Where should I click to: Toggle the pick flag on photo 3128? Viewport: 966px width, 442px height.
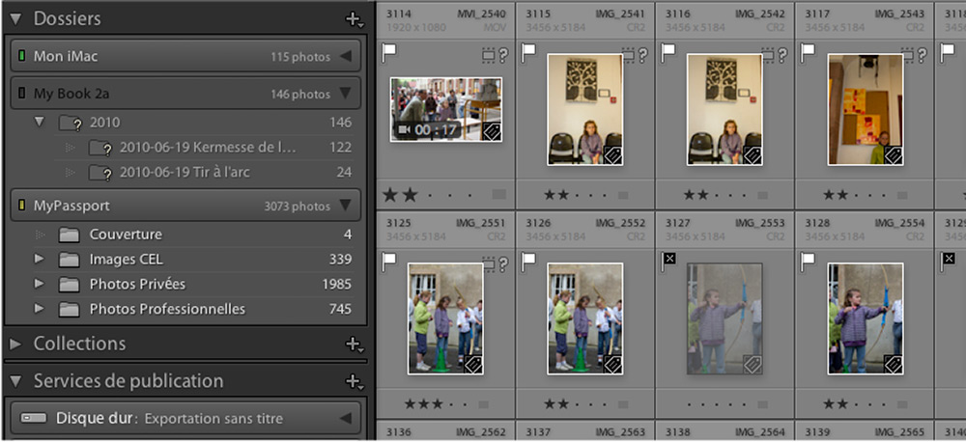coord(808,262)
